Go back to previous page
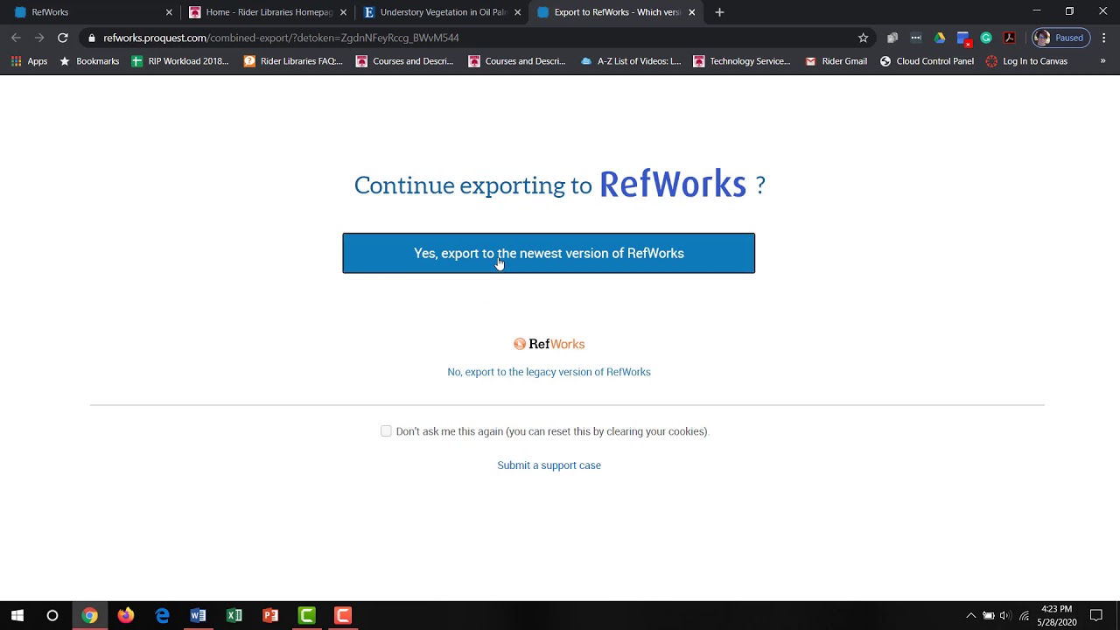This screenshot has height=630, width=1120. point(16,38)
